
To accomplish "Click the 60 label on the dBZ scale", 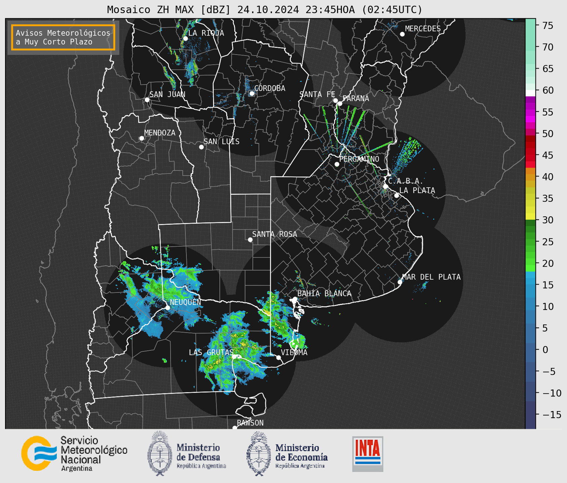I will [x=548, y=90].
